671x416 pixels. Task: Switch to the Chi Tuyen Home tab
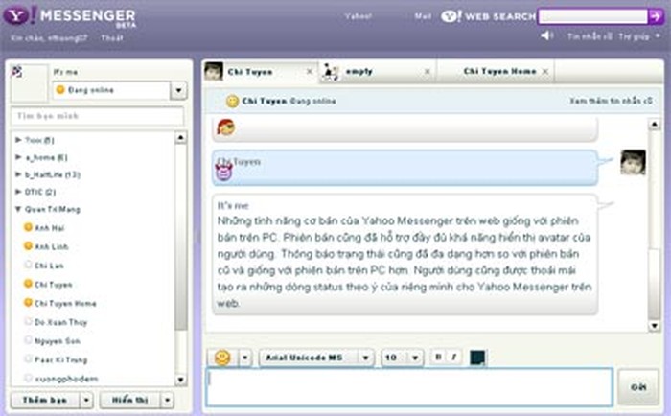click(x=498, y=72)
